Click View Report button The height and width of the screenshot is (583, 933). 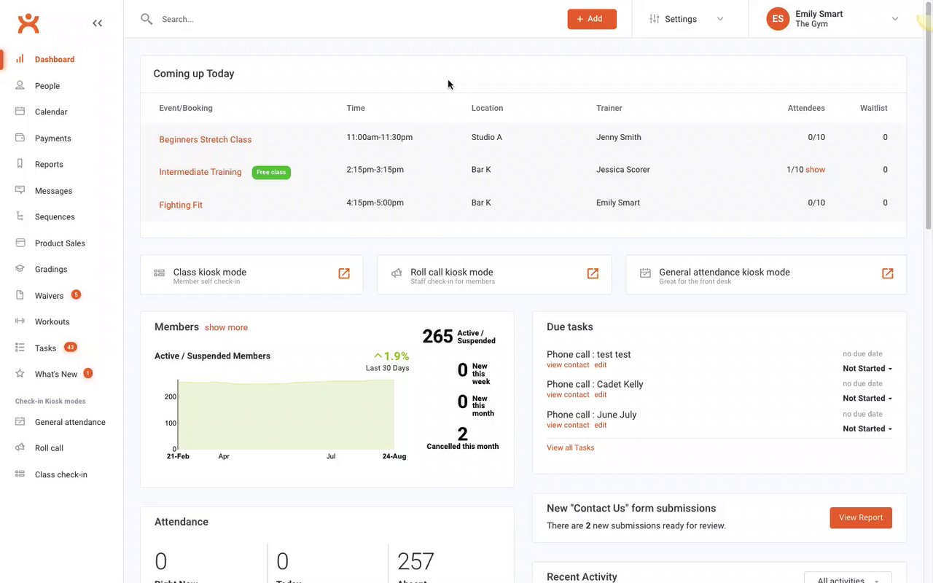pyautogui.click(x=861, y=517)
